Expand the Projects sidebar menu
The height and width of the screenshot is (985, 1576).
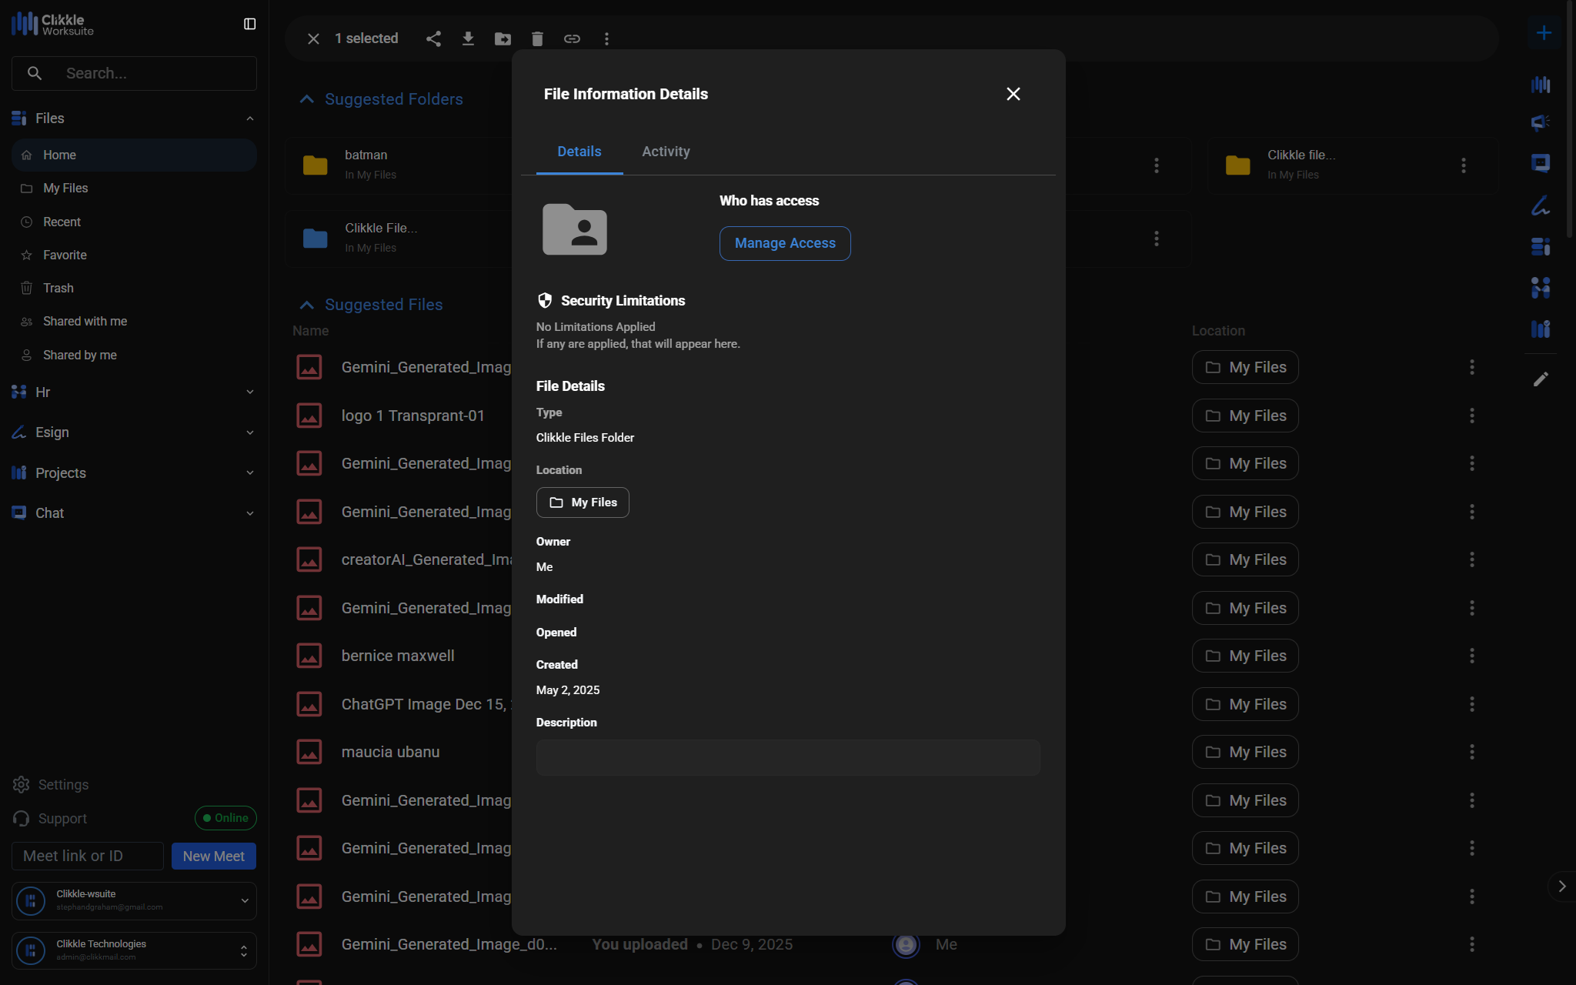pos(134,472)
